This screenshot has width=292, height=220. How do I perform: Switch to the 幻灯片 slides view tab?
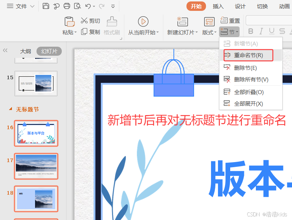point(49,51)
